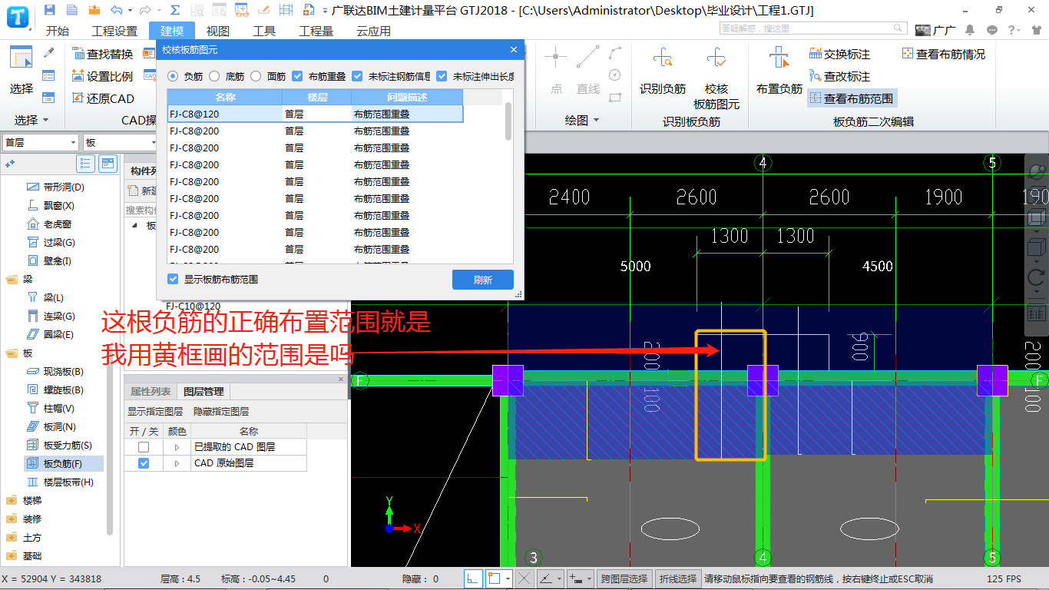Click the help search input field

[812, 28]
